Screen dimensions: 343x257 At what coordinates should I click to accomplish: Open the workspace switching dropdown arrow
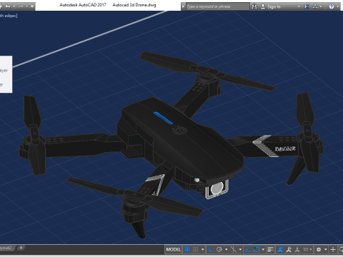point(326,249)
